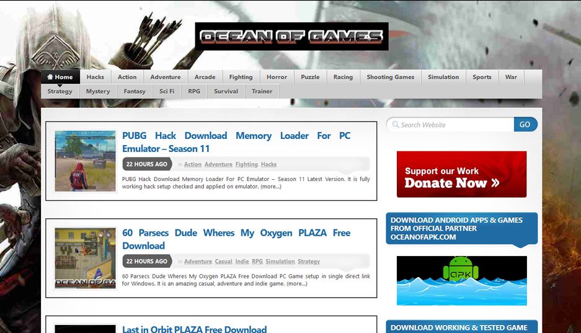The height and width of the screenshot is (333, 581).
Task: Browse the Mystery category
Action: pos(98,91)
